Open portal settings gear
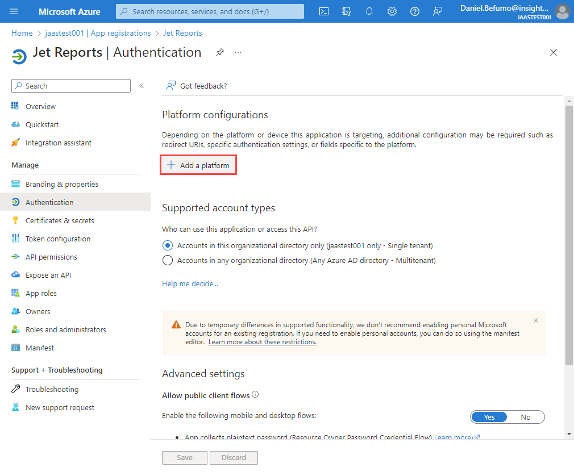The width and height of the screenshot is (574, 476). pos(392,11)
